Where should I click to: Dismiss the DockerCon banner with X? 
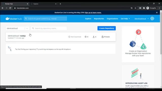point(157,13)
